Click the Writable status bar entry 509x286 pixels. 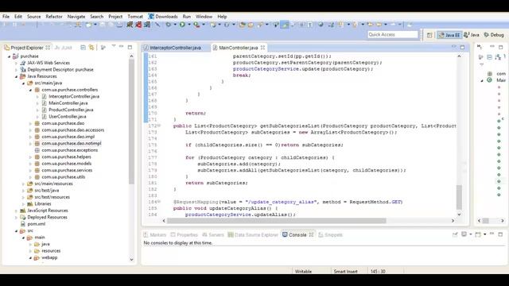tap(303, 272)
